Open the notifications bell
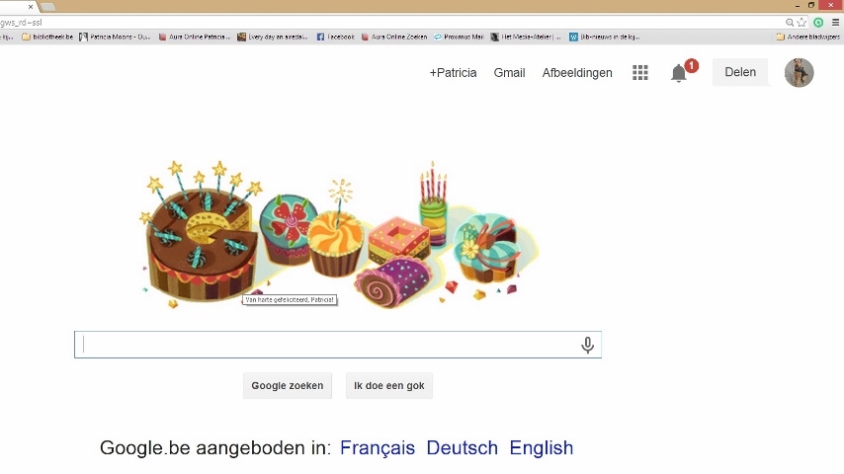 tap(679, 73)
